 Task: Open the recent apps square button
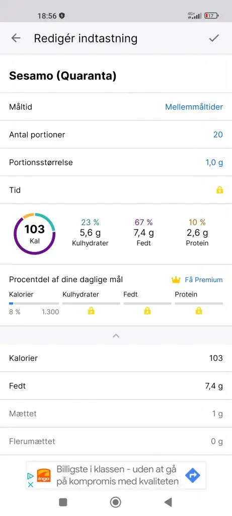(x=63, y=502)
